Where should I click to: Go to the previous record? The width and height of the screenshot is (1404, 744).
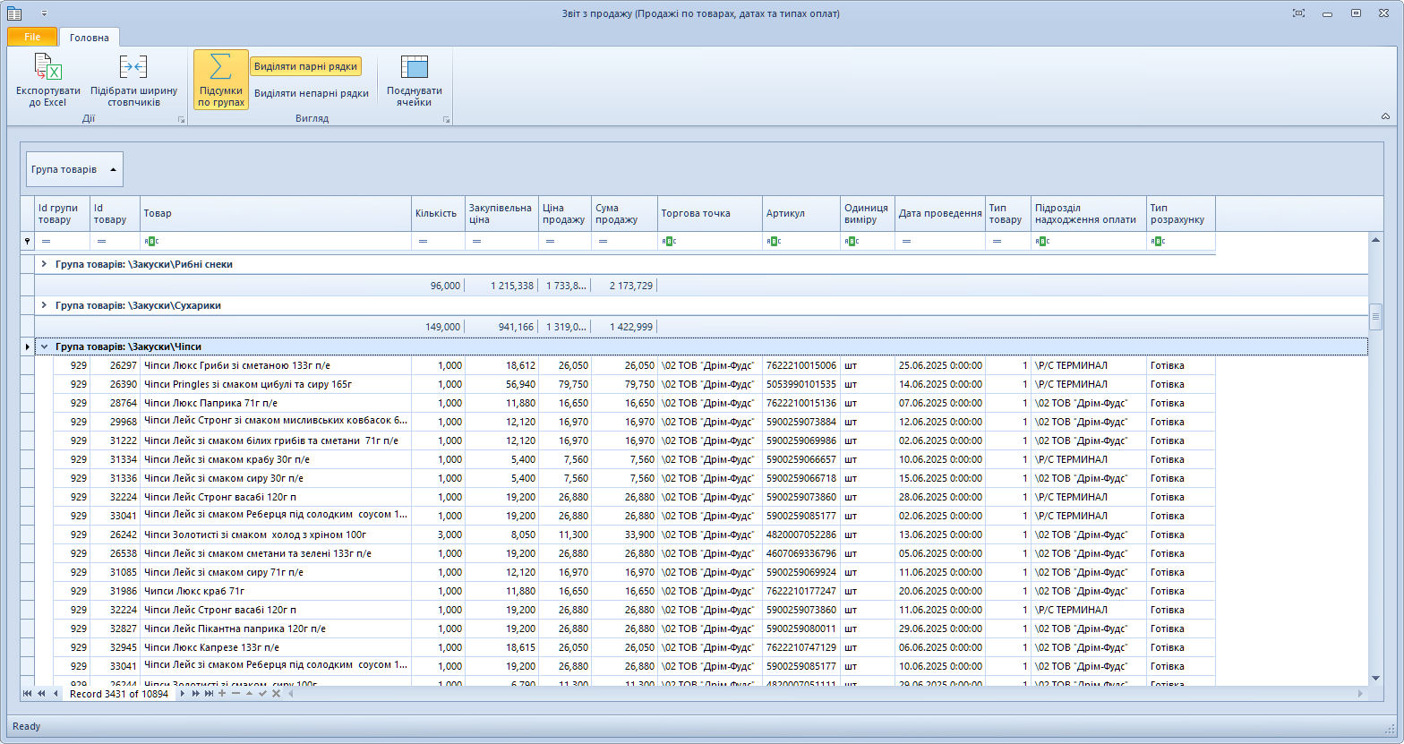point(56,694)
